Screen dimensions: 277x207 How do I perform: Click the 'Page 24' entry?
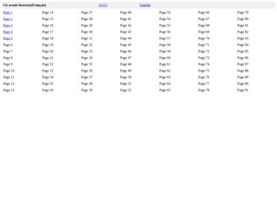(x=48, y=77)
